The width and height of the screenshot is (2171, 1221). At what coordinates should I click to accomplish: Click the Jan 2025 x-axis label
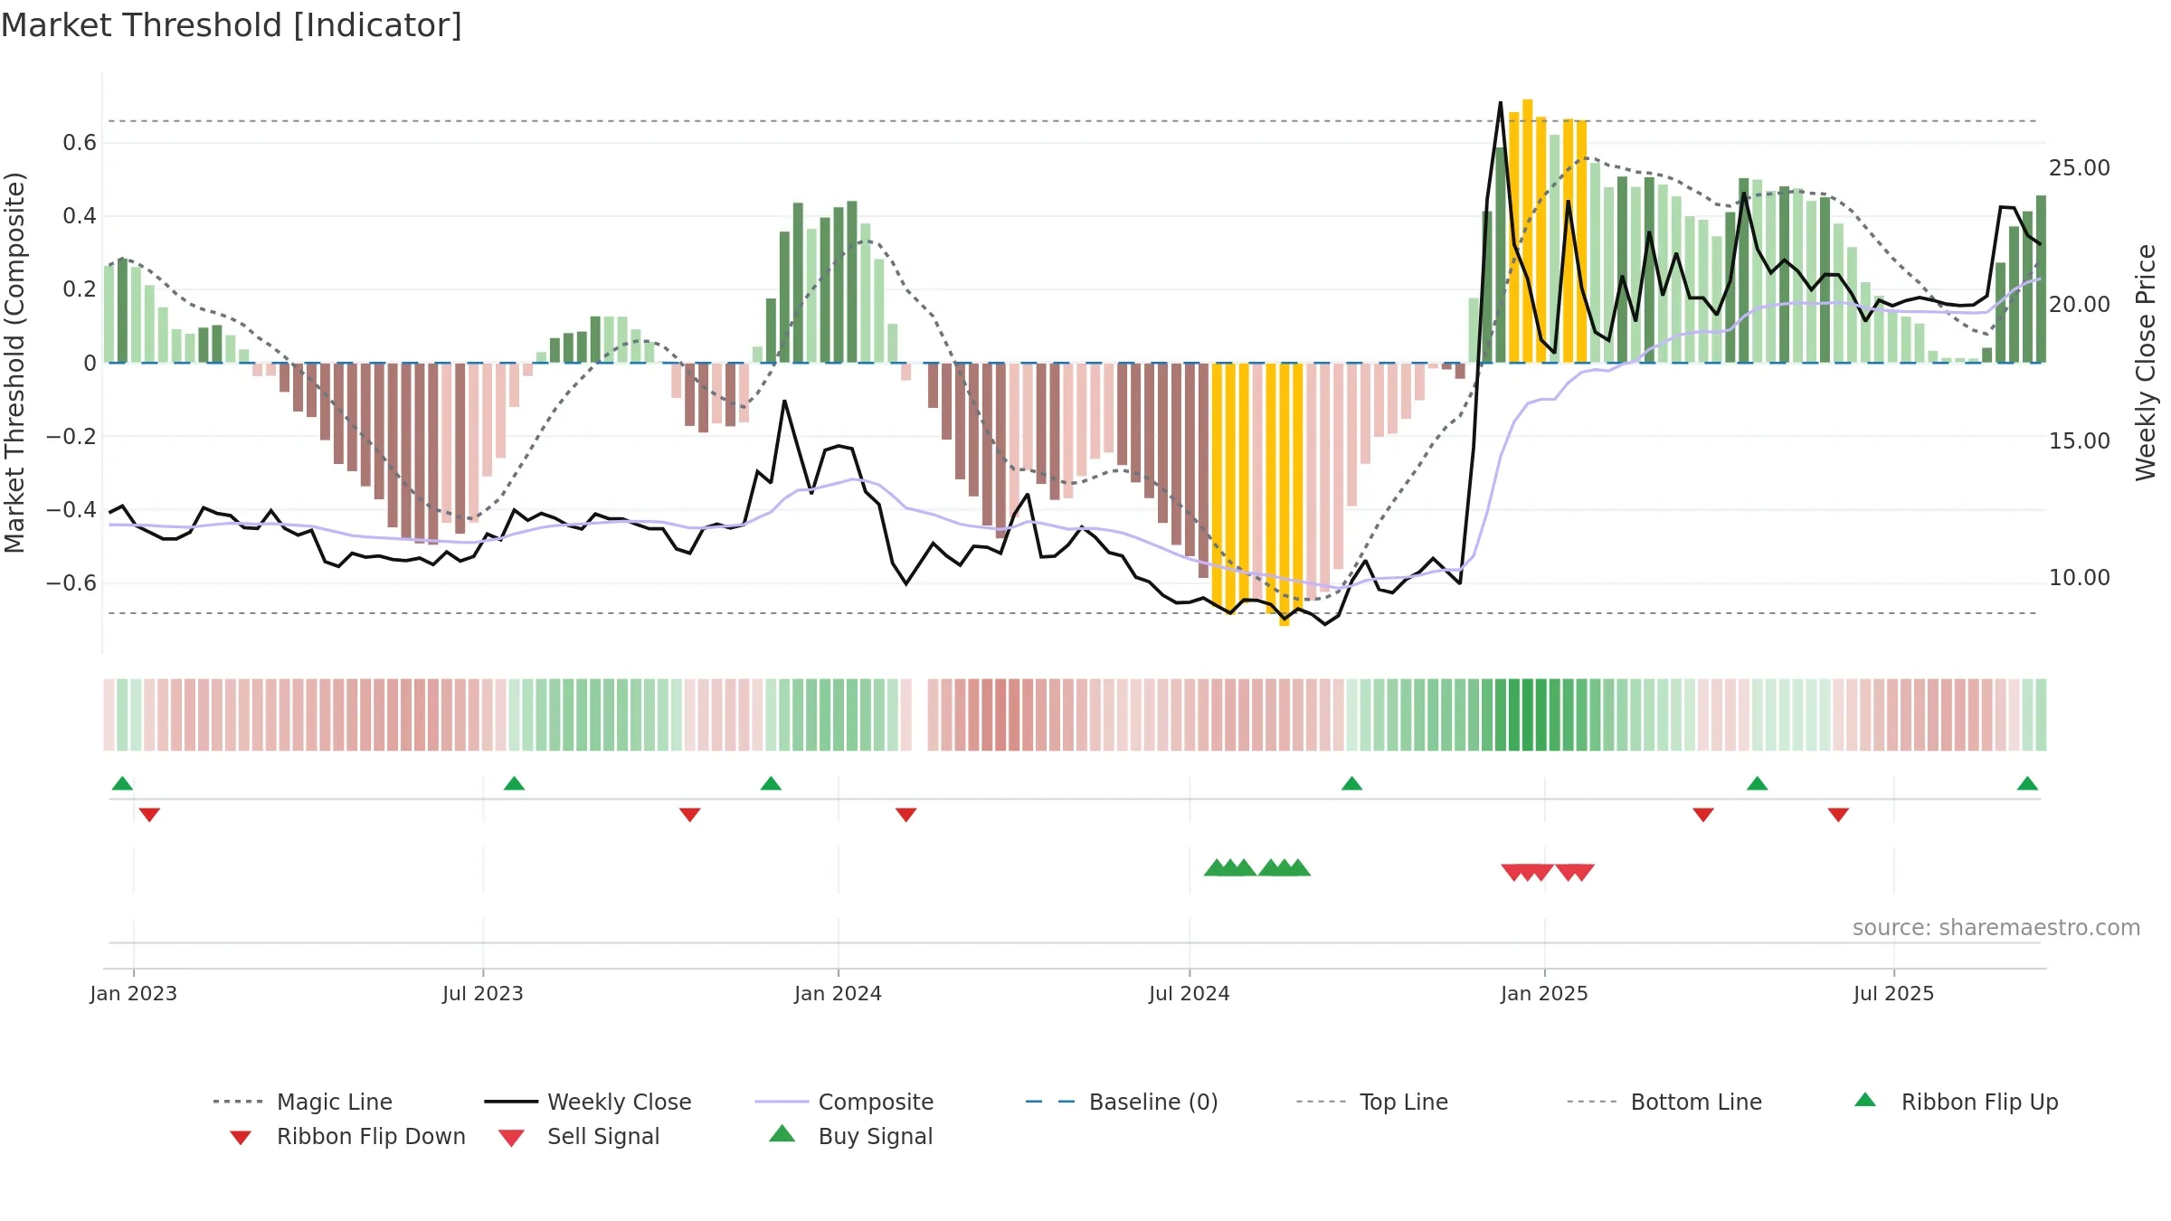tap(1544, 993)
